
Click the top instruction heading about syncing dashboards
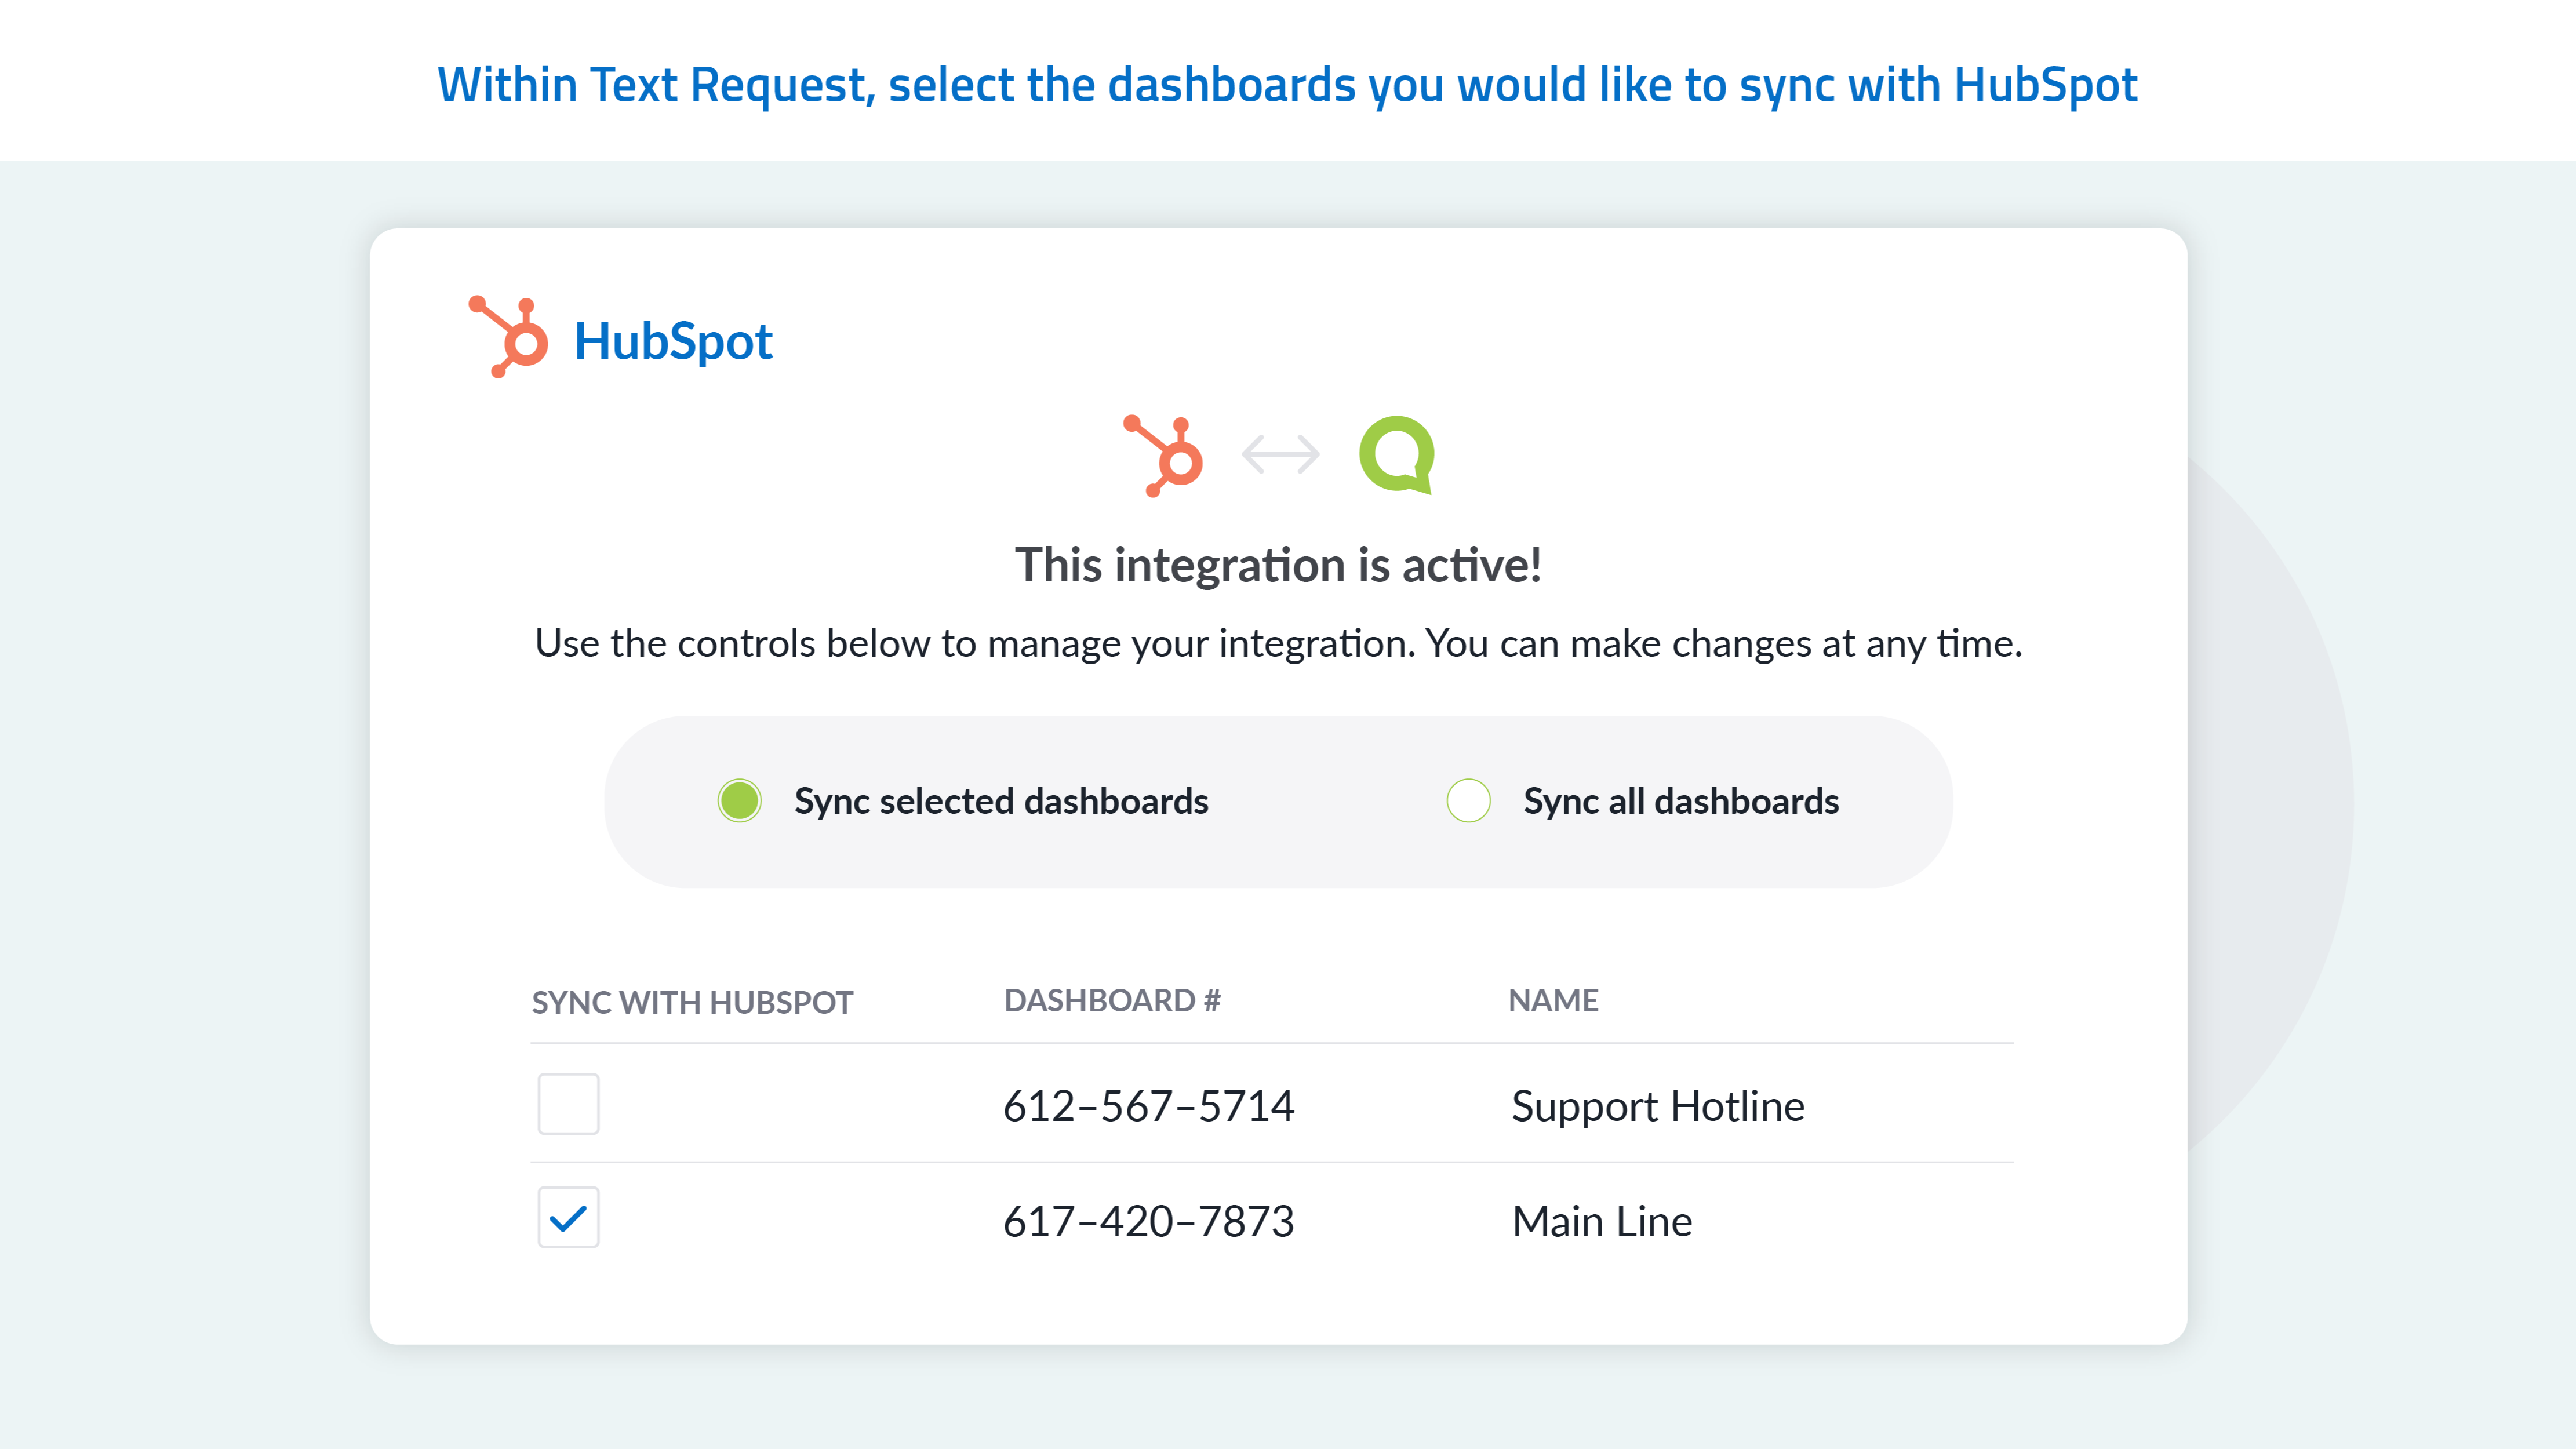click(x=1287, y=84)
